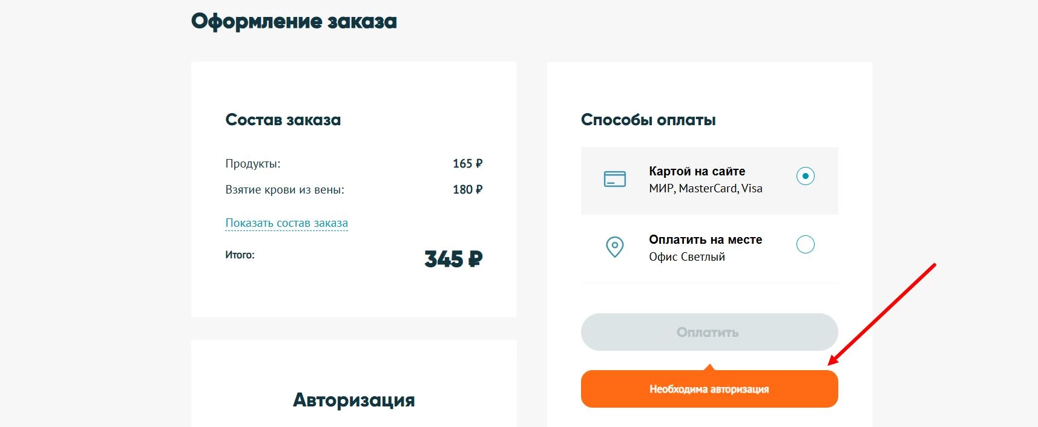Select the Оплатить на месте radio button
1038x427 pixels.
click(x=804, y=244)
